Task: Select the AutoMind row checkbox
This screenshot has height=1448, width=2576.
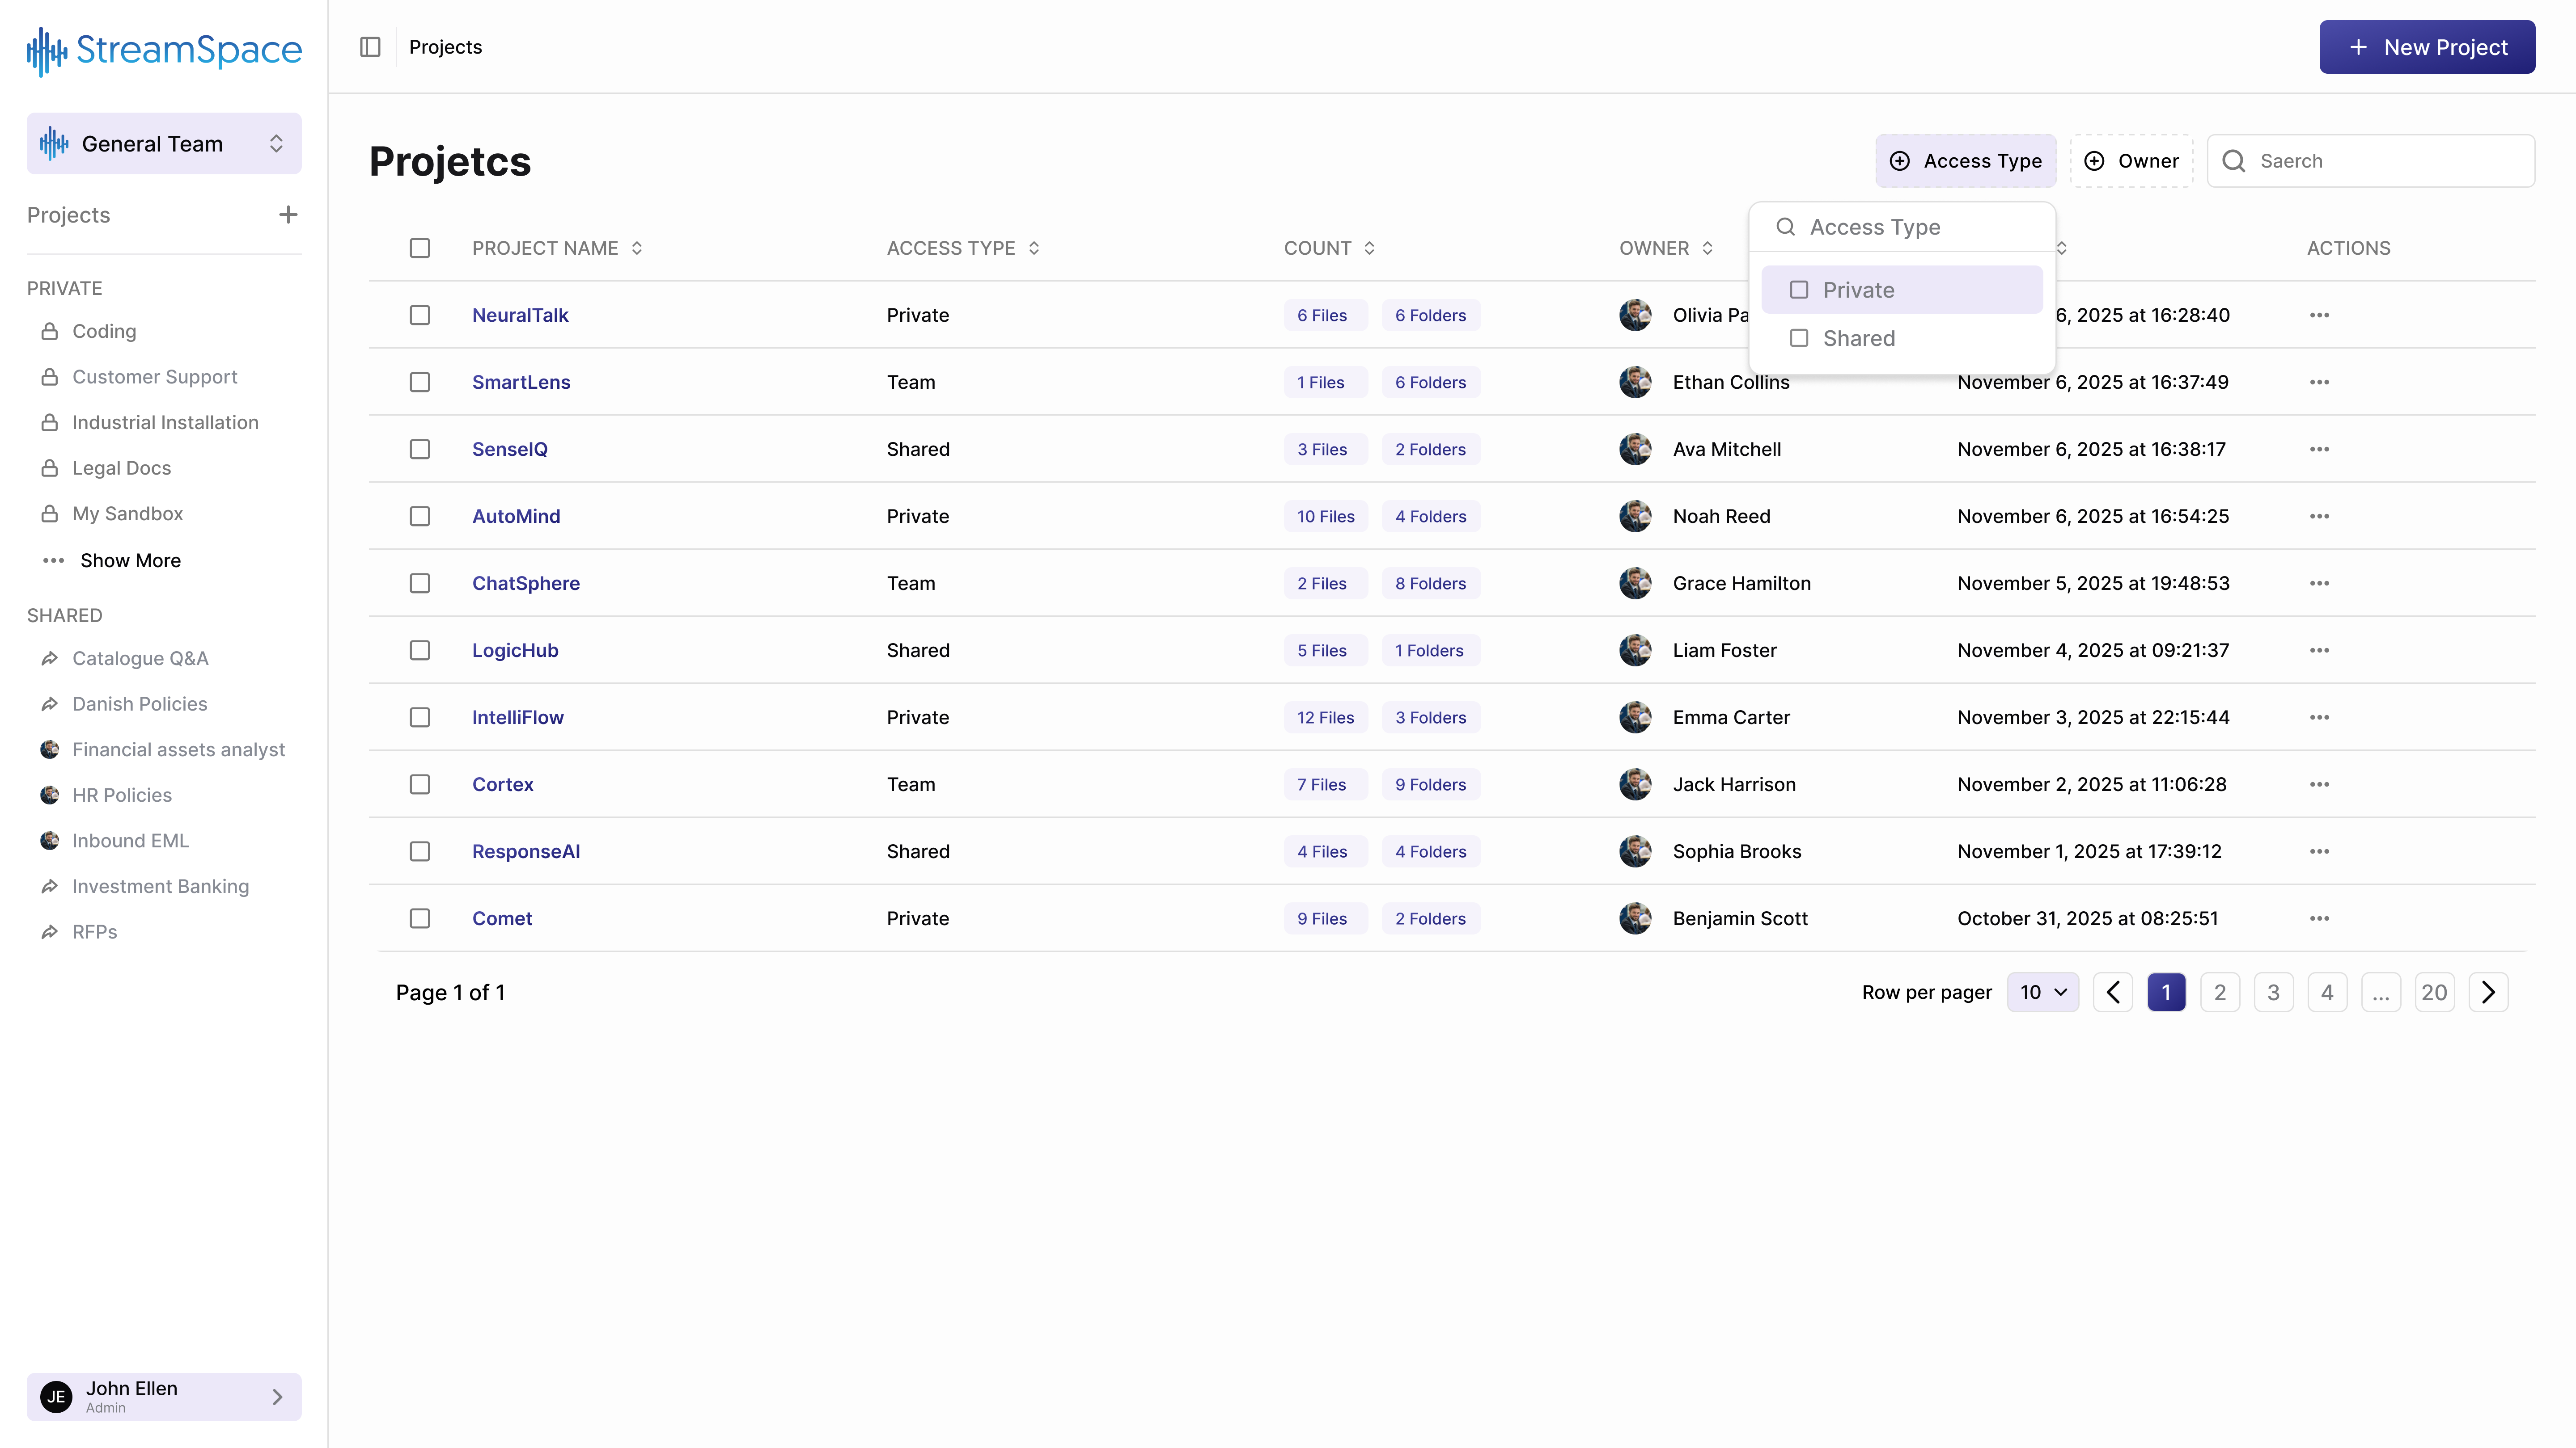Action: click(x=419, y=516)
